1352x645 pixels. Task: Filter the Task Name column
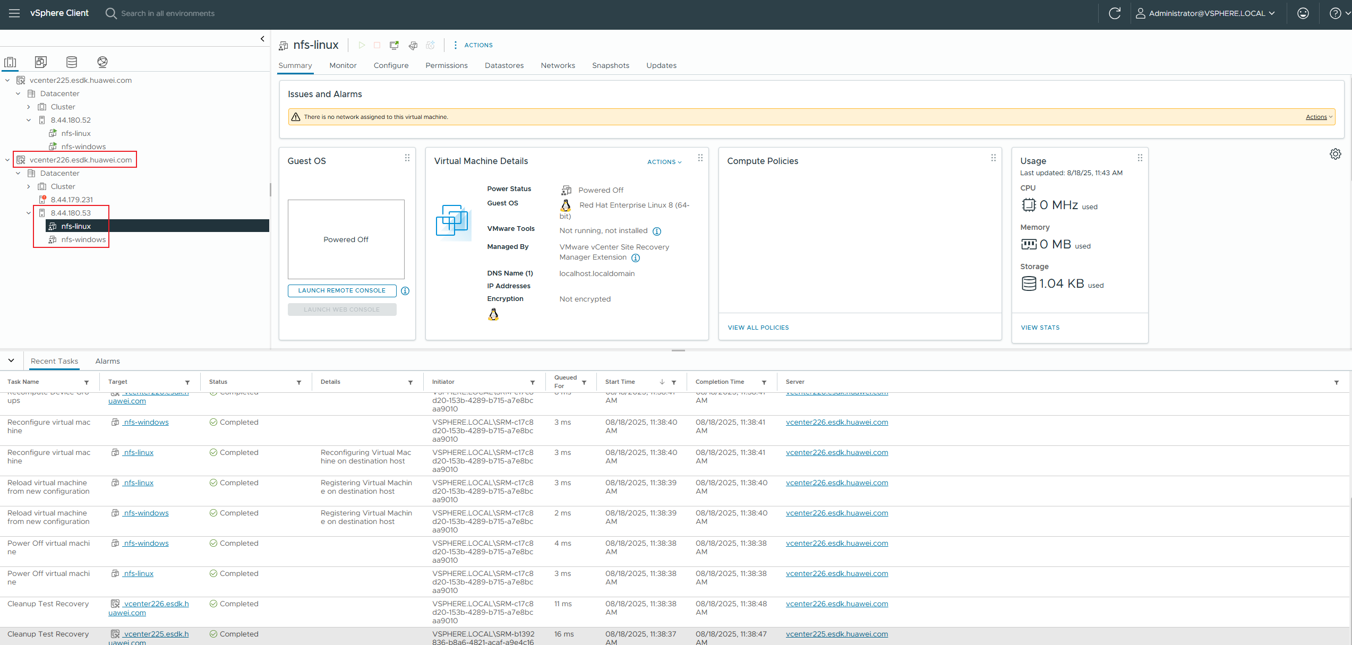click(x=87, y=382)
